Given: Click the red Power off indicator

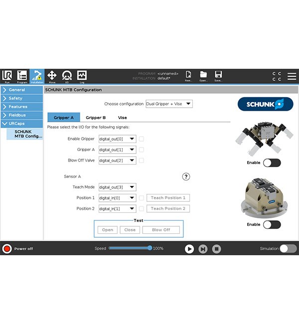Looking at the screenshot, I should (x=7, y=249).
